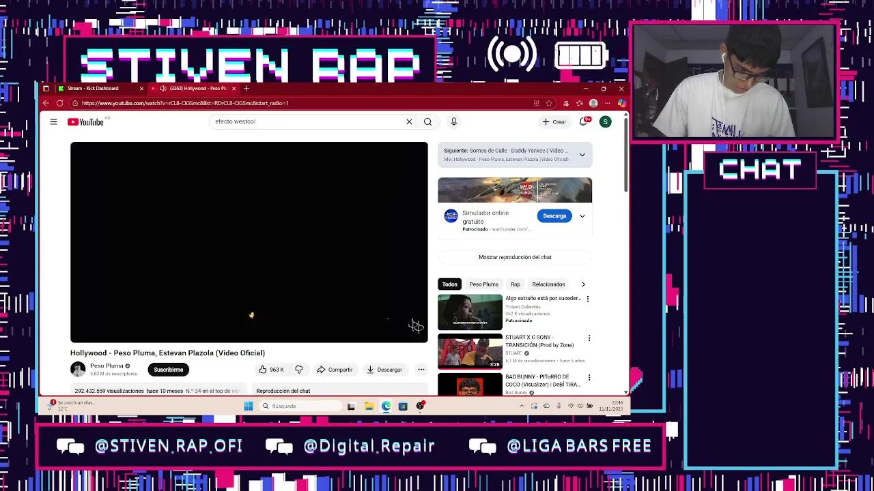Open options for 'Algo extraño está por suceder' video
The width and height of the screenshot is (874, 491).
[x=588, y=299]
